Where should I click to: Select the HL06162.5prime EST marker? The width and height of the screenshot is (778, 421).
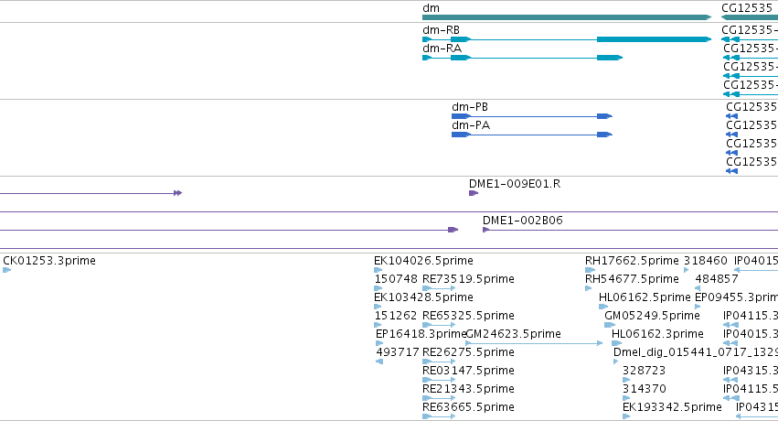click(x=603, y=307)
